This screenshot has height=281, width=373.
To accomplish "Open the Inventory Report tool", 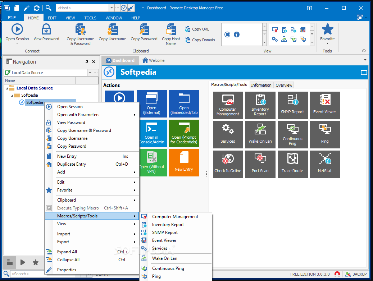I will (260, 105).
